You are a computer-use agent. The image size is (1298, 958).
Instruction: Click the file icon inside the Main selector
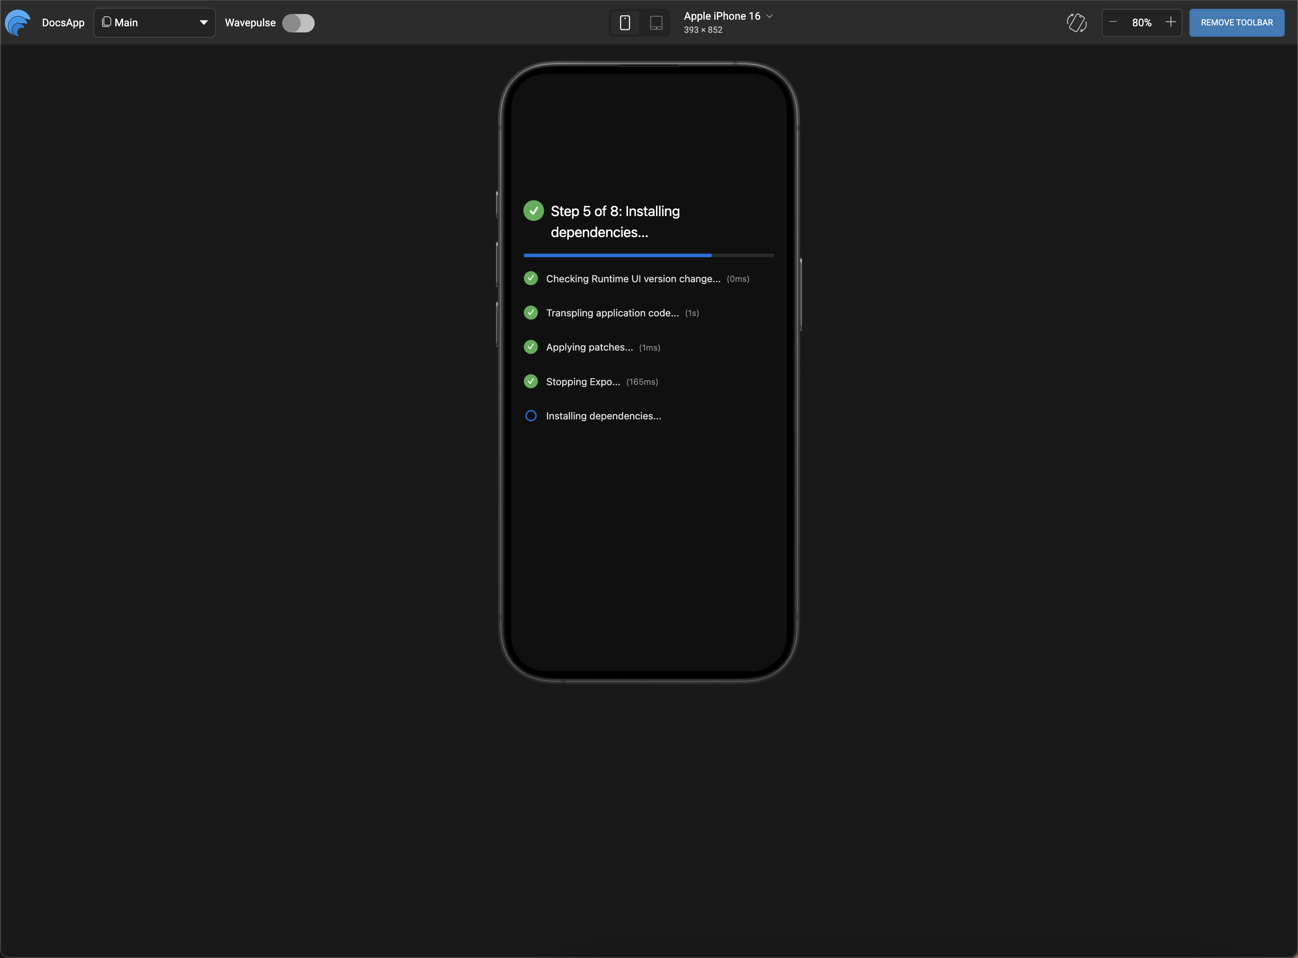(x=106, y=22)
